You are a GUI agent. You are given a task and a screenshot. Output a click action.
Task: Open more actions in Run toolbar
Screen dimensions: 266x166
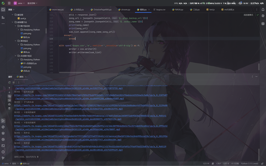click(19, 82)
